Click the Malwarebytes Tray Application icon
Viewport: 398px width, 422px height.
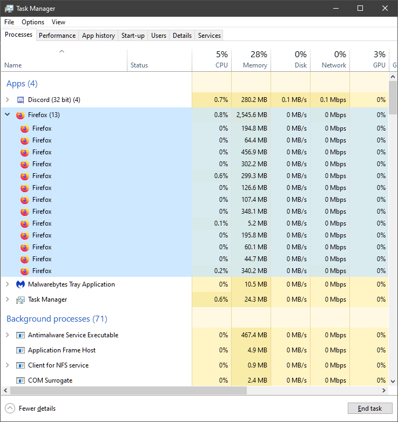21,284
